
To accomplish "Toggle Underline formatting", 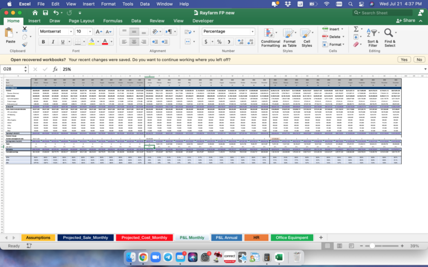I will point(63,42).
